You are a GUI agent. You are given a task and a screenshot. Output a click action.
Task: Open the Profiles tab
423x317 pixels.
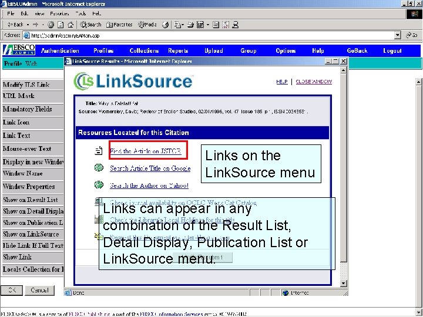(103, 50)
